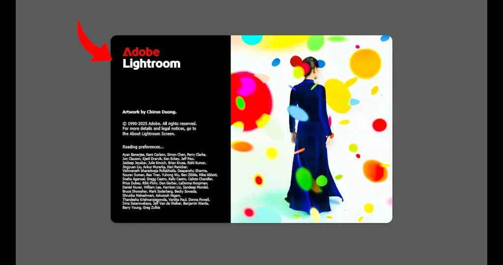Click the "Reading preferences..." status text
Screen dimensions: 503x265
pyautogui.click(x=143, y=147)
